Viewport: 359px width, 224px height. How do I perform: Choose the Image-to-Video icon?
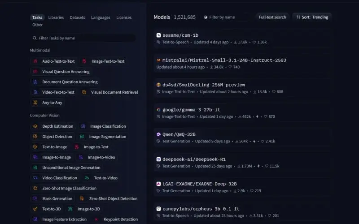81,157
